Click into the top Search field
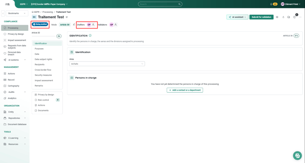305x163 pixels. 160,4
